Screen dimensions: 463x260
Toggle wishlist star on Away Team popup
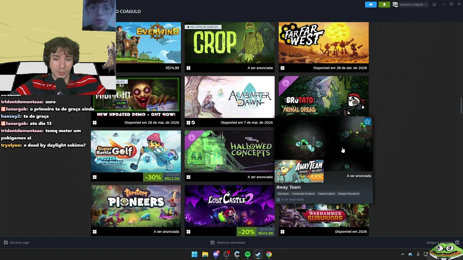[367, 122]
